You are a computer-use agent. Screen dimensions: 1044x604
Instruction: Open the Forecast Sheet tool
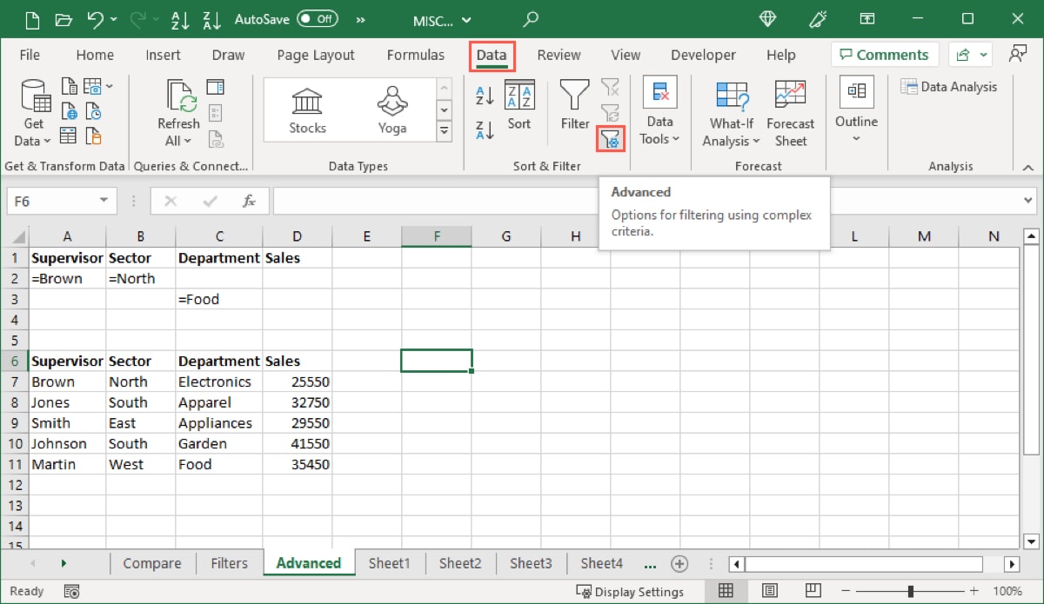pyautogui.click(x=790, y=111)
